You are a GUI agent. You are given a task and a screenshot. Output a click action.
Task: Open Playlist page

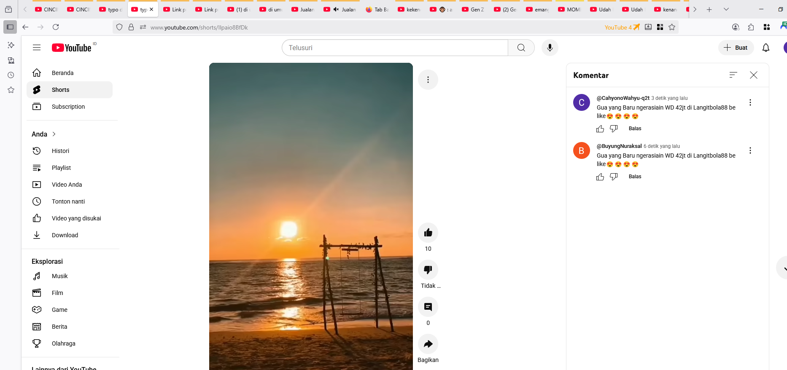(x=70, y=168)
